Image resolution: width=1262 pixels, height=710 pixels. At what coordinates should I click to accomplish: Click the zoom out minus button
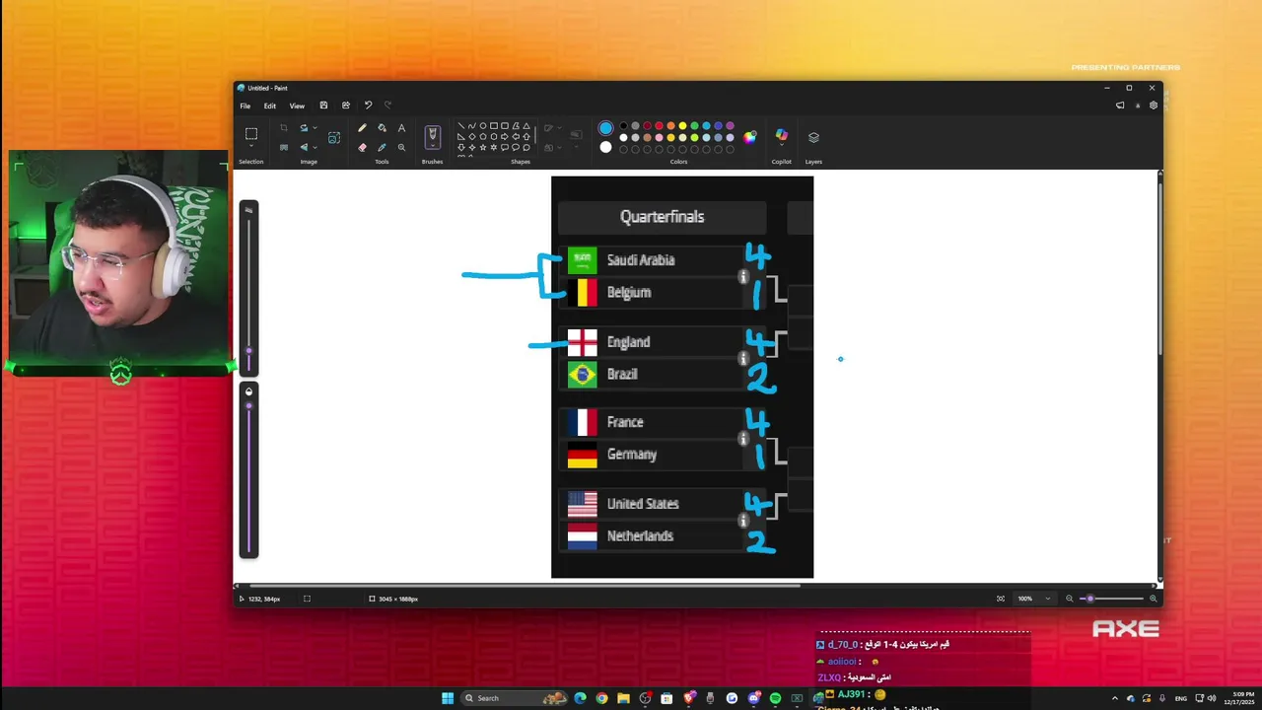pyautogui.click(x=1070, y=599)
